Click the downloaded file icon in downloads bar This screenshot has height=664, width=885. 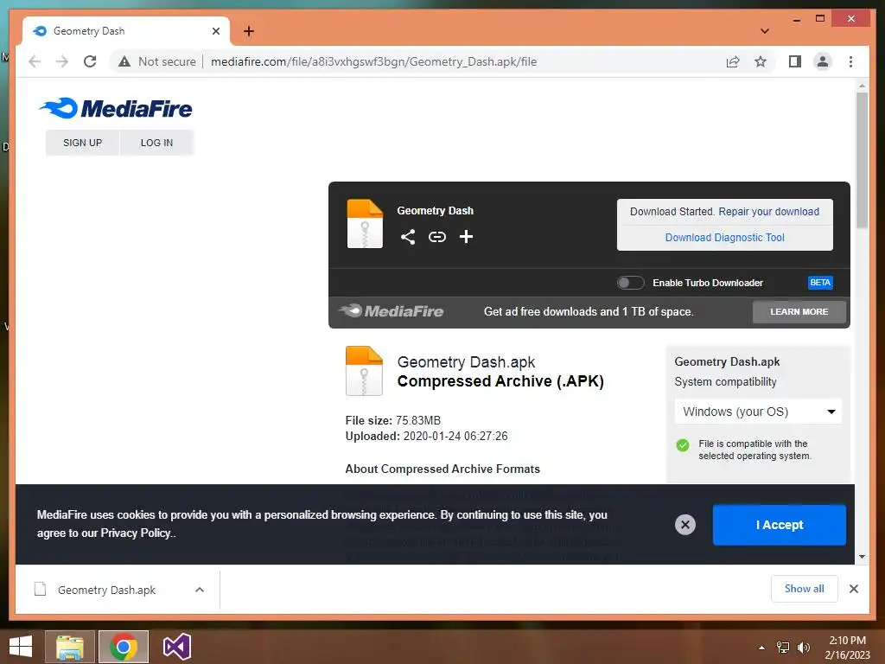click(40, 590)
